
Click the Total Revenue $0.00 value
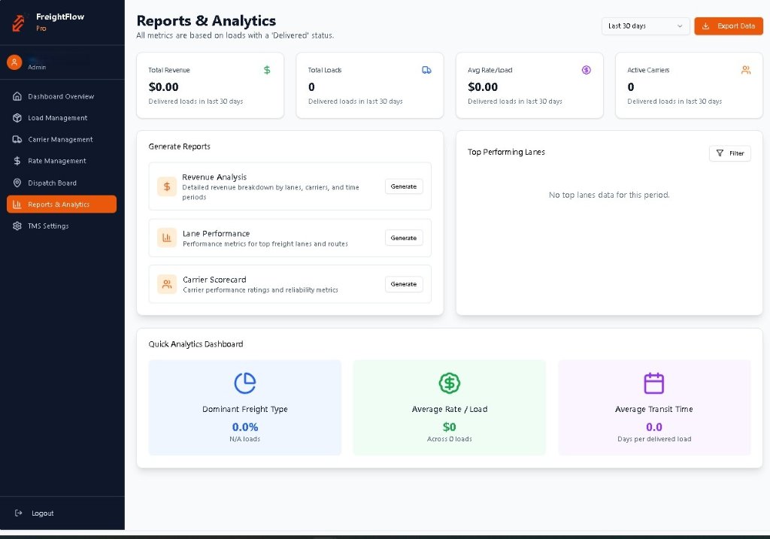pos(163,87)
